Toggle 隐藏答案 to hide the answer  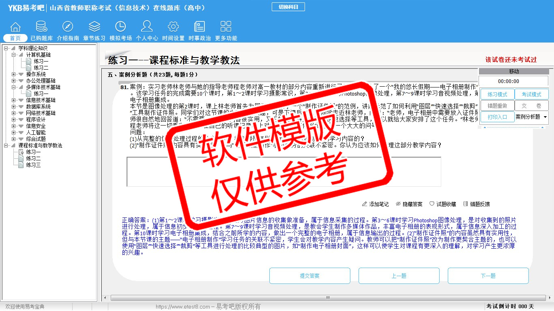(409, 204)
